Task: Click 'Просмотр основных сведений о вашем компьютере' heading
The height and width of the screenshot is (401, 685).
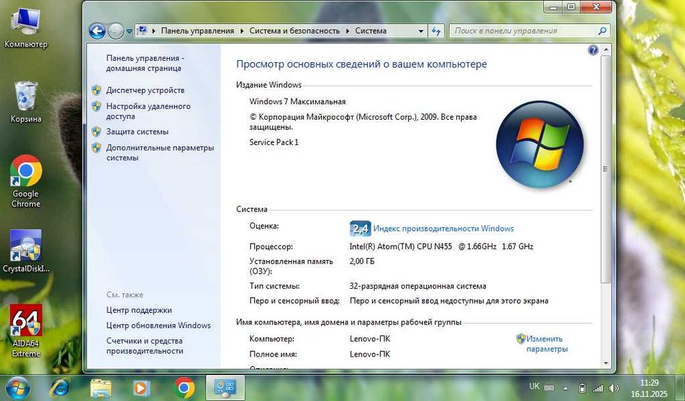Action: (x=361, y=64)
